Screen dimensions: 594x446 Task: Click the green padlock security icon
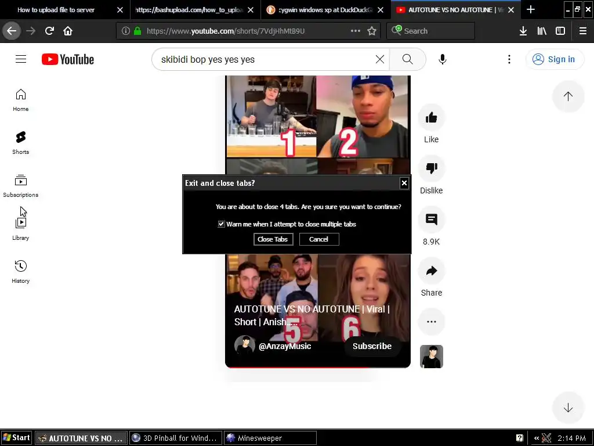(x=137, y=31)
